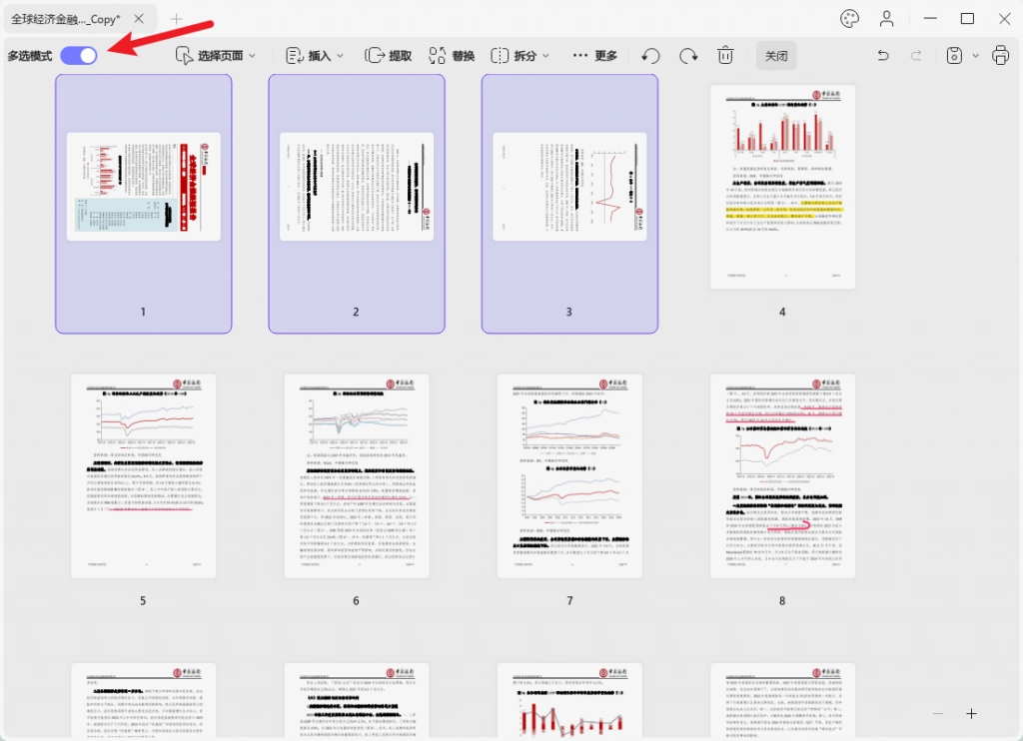Rotate pages counterclockwise with the left-rotate icon
The image size is (1023, 741).
pos(650,56)
